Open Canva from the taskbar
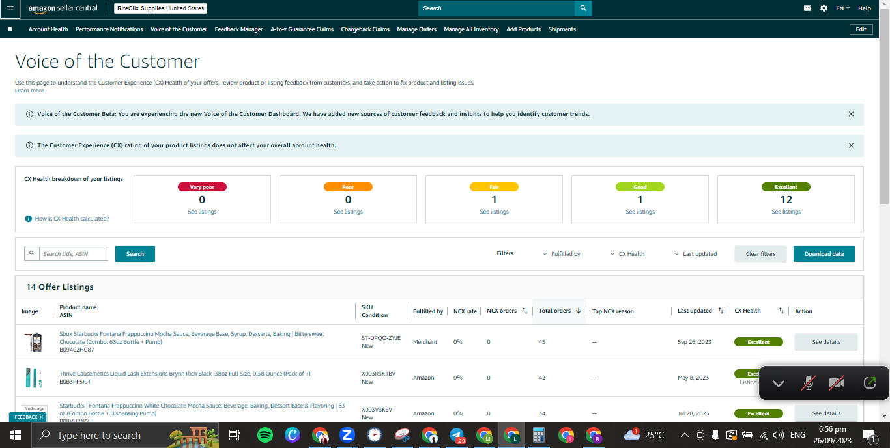Viewport: 890px width, 448px height. [x=293, y=435]
